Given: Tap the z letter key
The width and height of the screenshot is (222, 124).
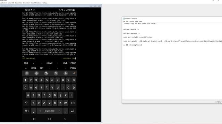Looking at the screenshot, I should pyautogui.click(x=33, y=103).
